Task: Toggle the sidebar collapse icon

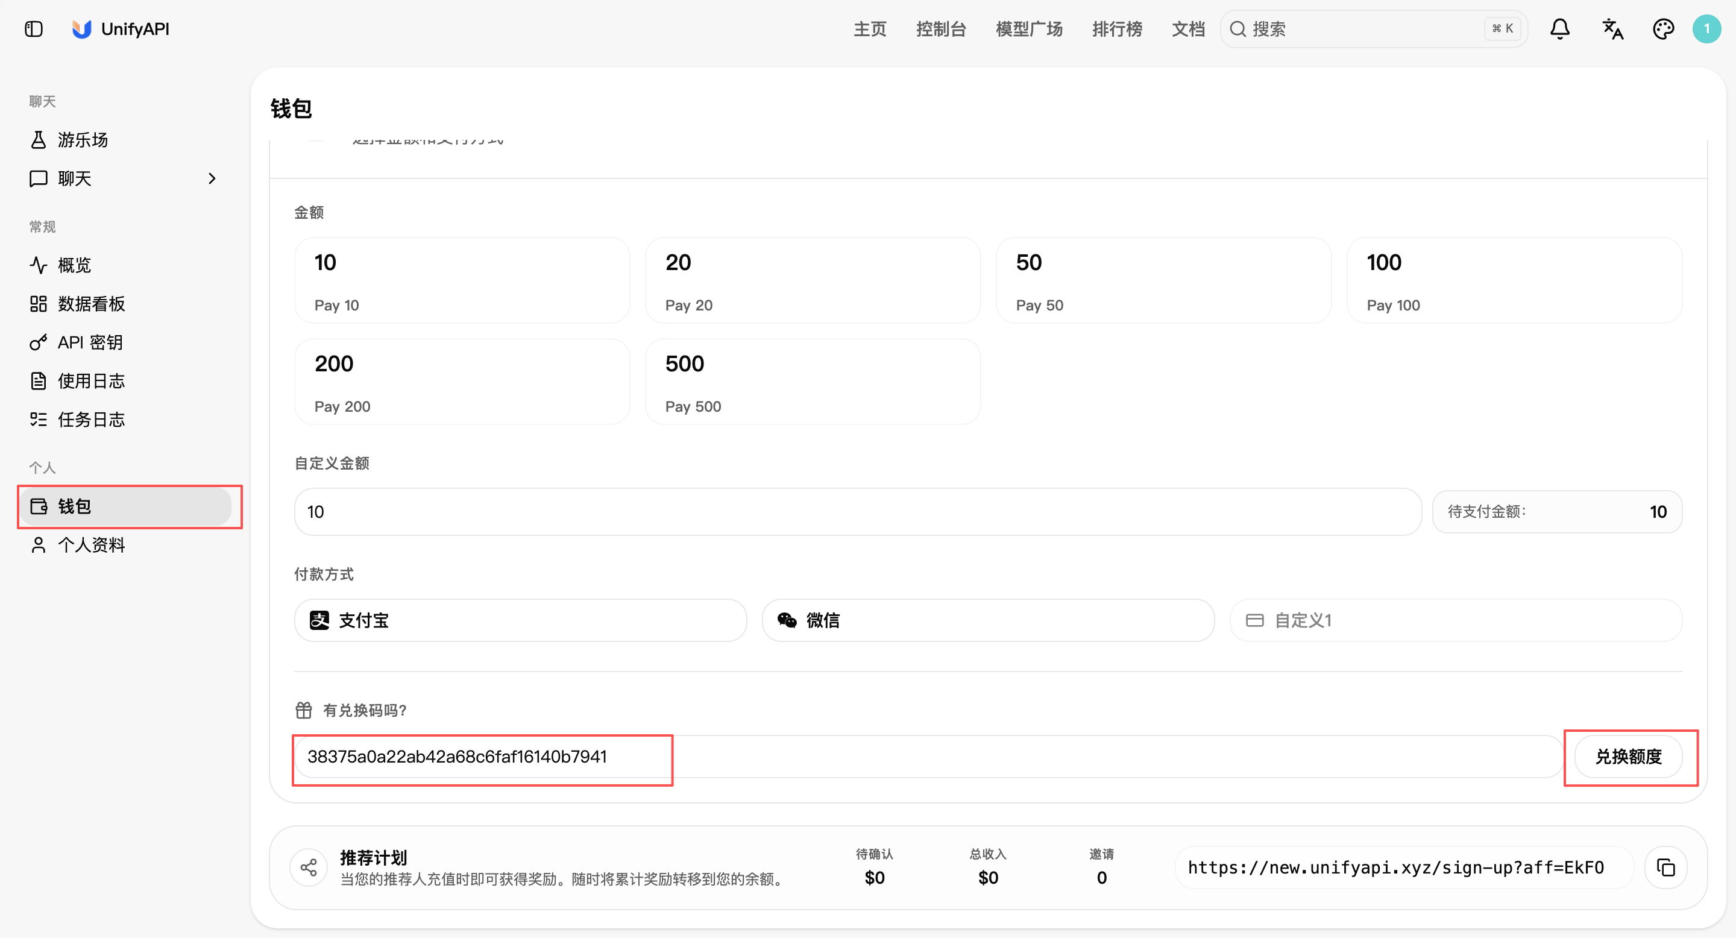Action: pos(34,29)
